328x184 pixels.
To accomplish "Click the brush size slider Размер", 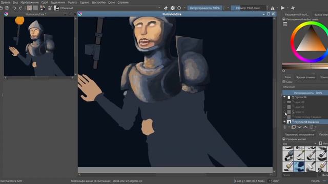I will point(248,8).
